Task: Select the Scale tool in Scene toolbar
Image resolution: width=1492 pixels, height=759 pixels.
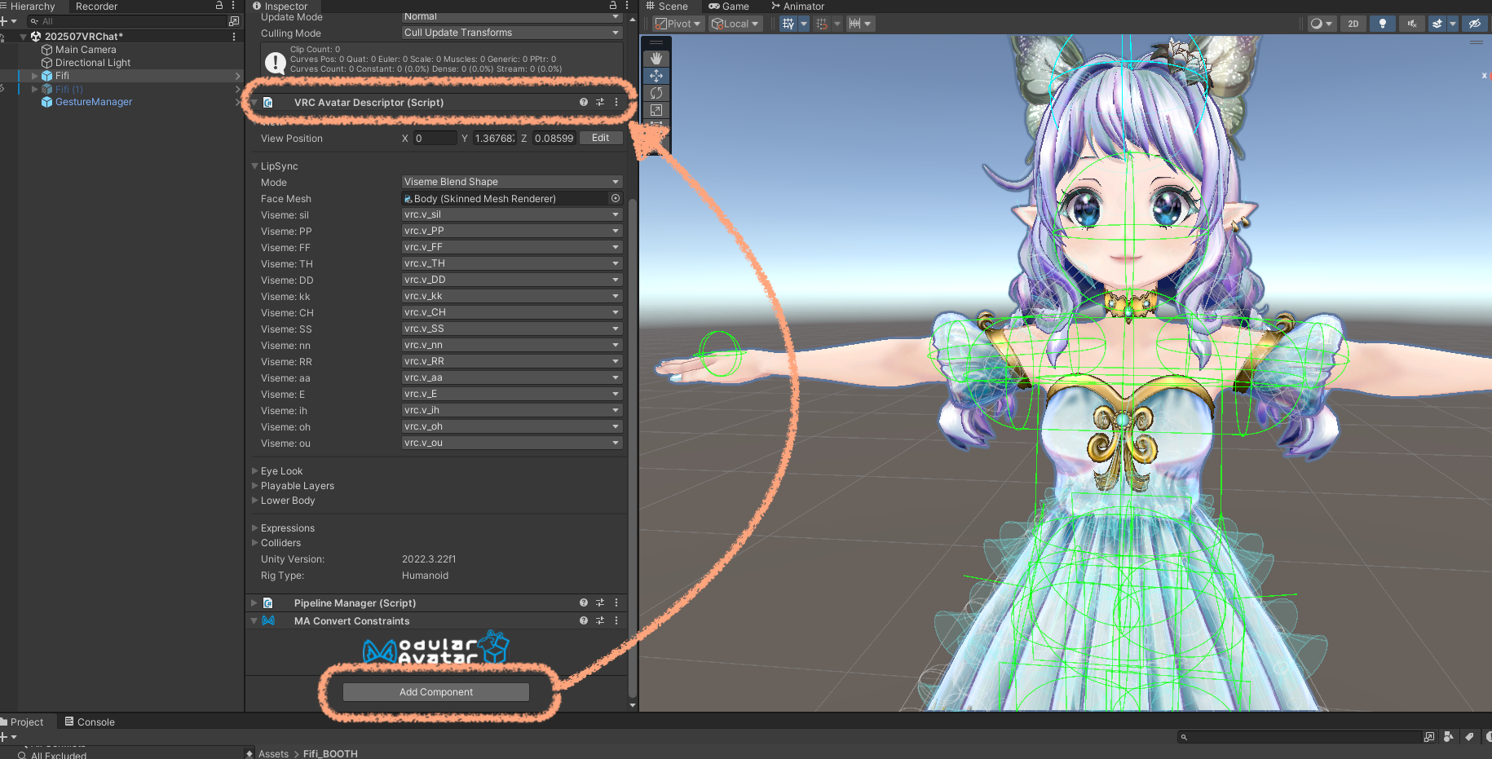Action: [656, 110]
